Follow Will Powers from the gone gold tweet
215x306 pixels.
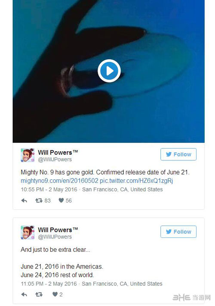pos(178,154)
